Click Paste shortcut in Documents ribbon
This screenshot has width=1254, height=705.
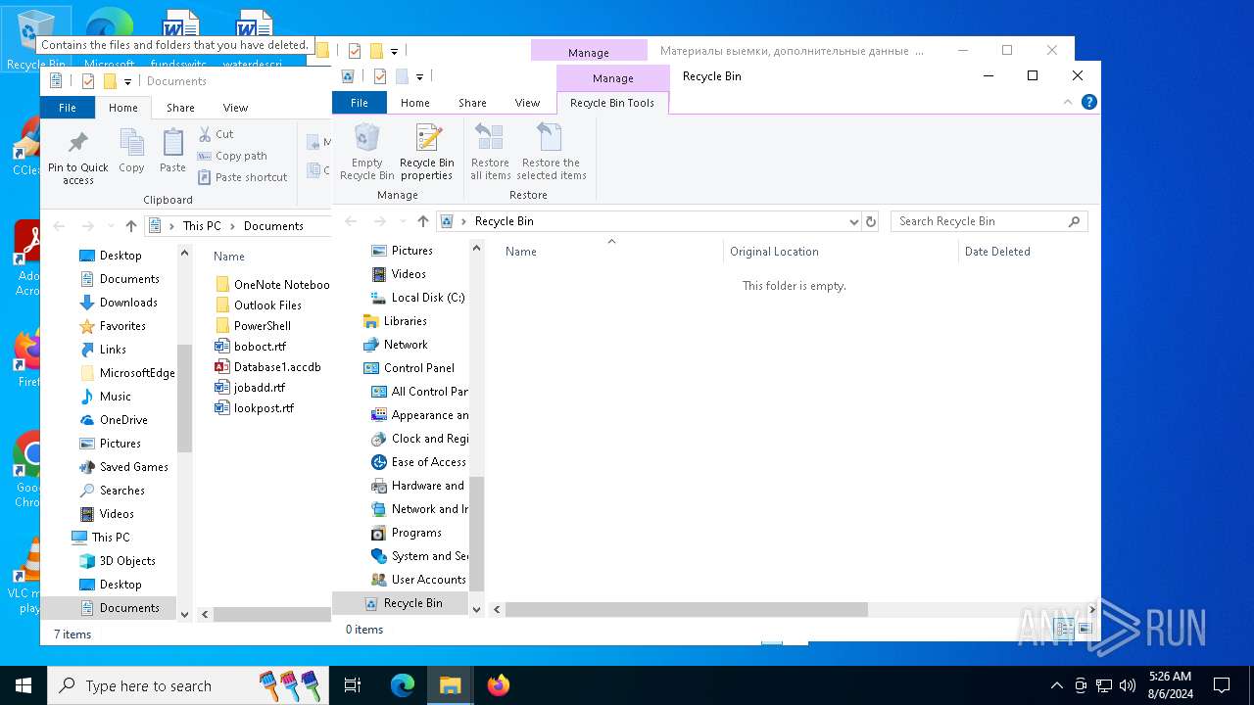click(242, 177)
